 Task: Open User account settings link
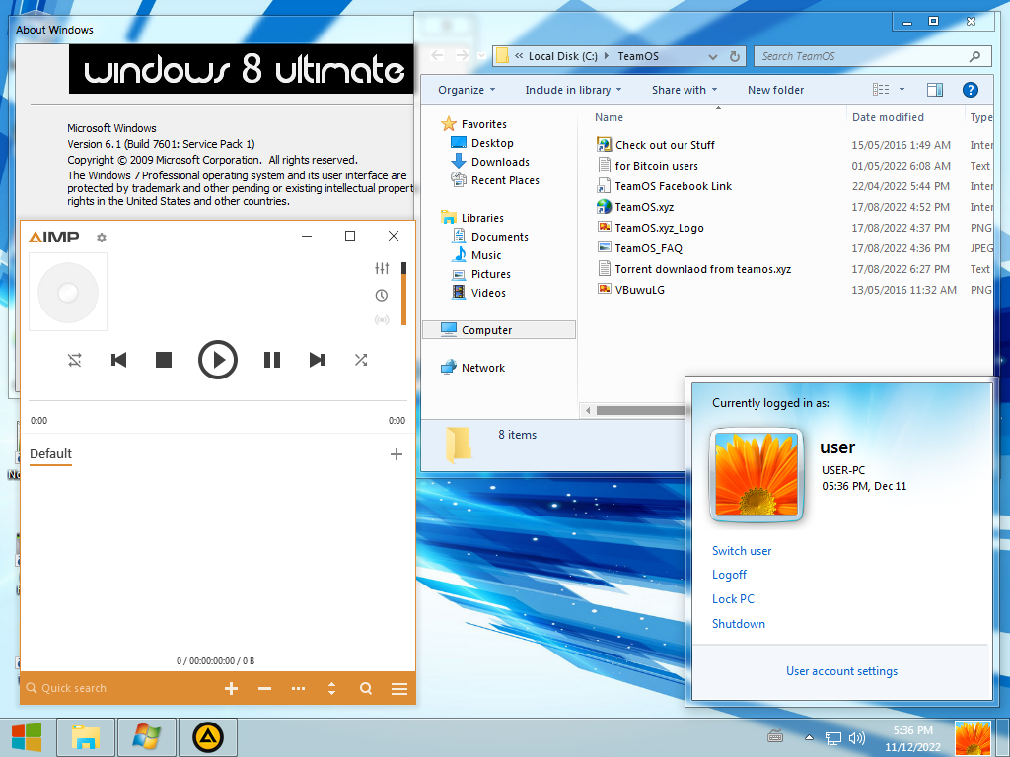click(x=841, y=671)
